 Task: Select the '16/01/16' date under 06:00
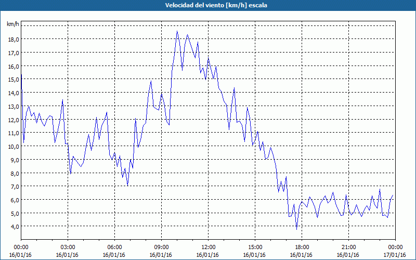point(114,255)
